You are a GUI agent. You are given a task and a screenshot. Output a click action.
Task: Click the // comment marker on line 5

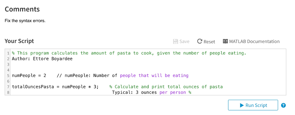59,76
